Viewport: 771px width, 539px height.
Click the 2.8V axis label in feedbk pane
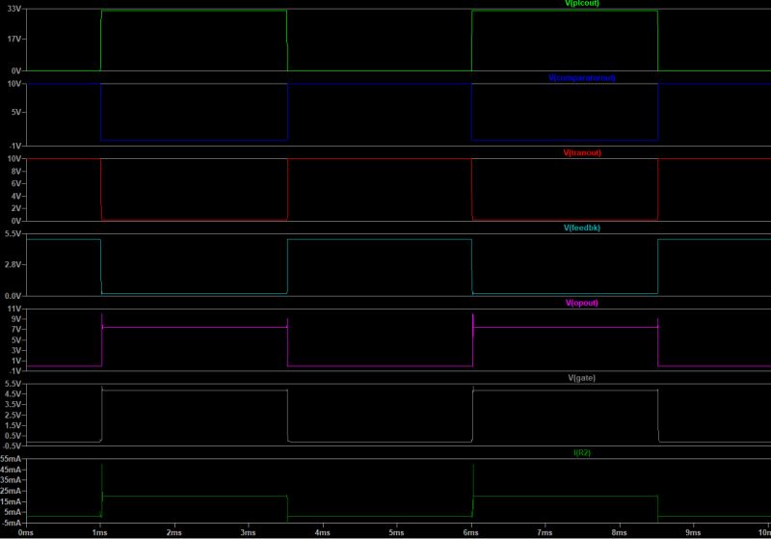click(x=13, y=264)
